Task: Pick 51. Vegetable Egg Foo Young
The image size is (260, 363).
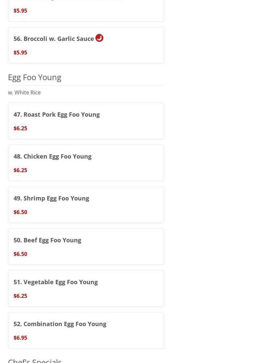Action: pos(56,282)
